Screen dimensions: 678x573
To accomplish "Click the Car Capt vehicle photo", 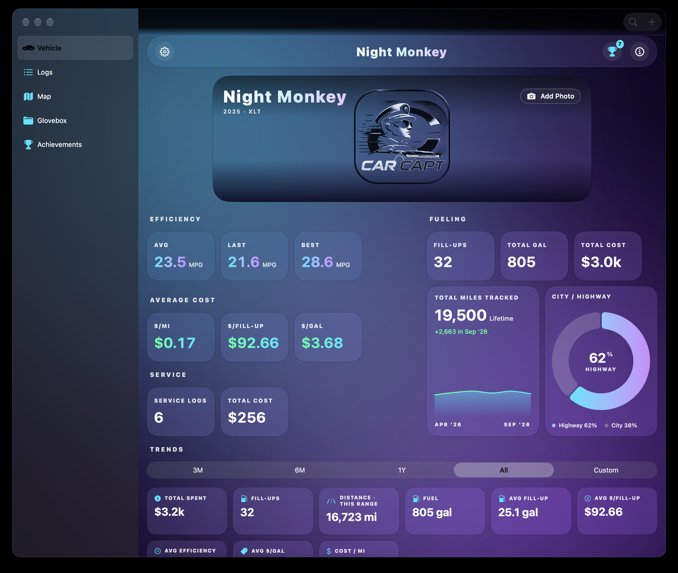I will (402, 137).
